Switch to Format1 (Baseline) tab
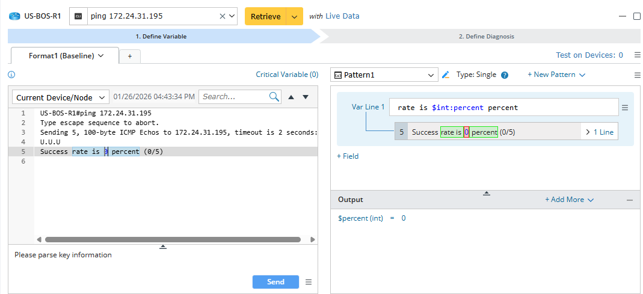The width and height of the screenshot is (643, 294). pos(66,56)
